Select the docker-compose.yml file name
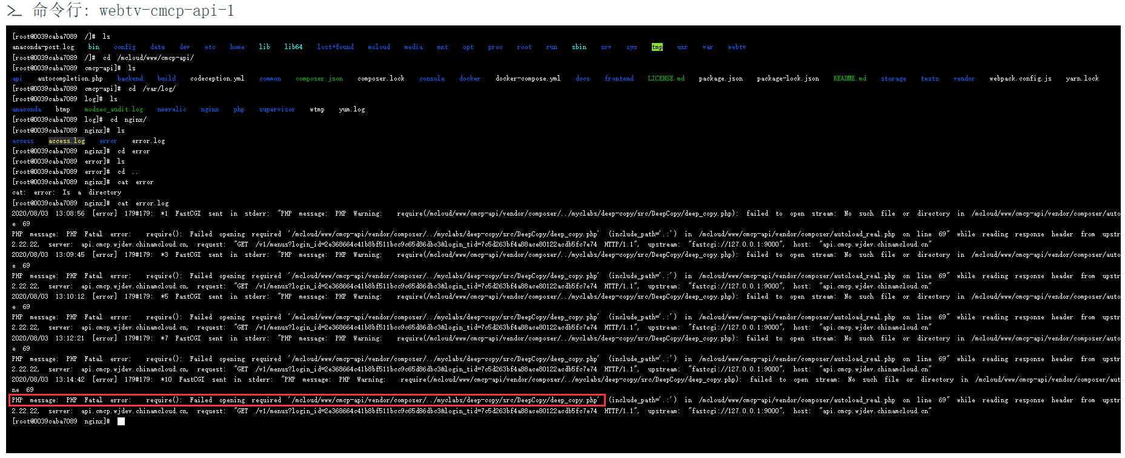Viewport: 1125px width, 458px height. [528, 78]
